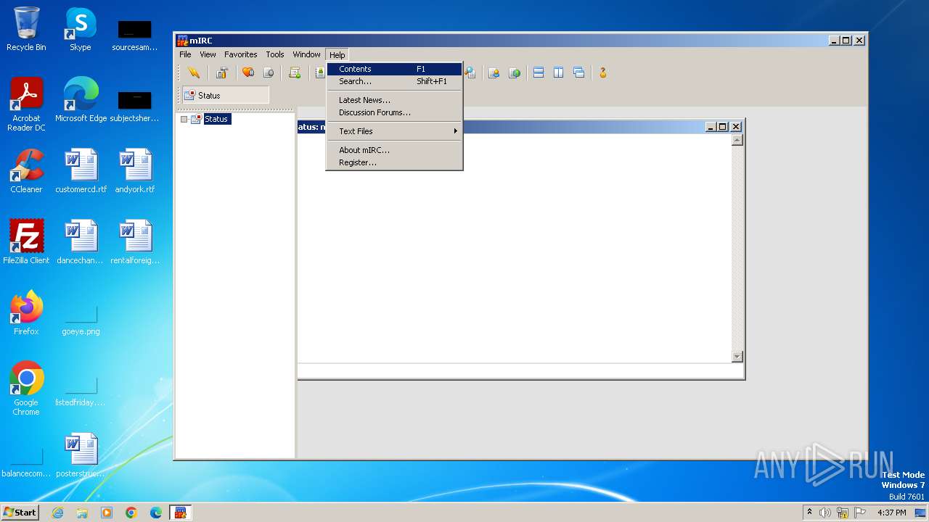The image size is (929, 522).
Task: Select Skype desktop shortcut
Action: click(80, 29)
